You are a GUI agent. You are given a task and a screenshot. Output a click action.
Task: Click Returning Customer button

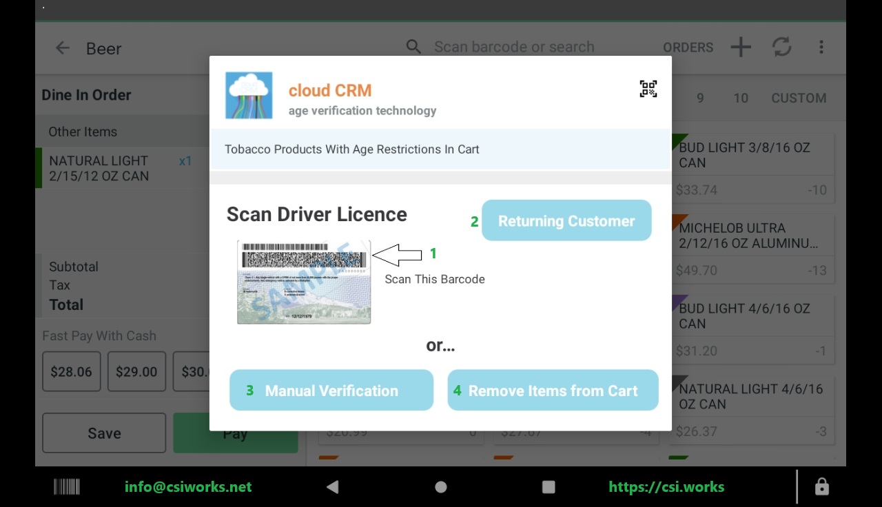pos(566,220)
